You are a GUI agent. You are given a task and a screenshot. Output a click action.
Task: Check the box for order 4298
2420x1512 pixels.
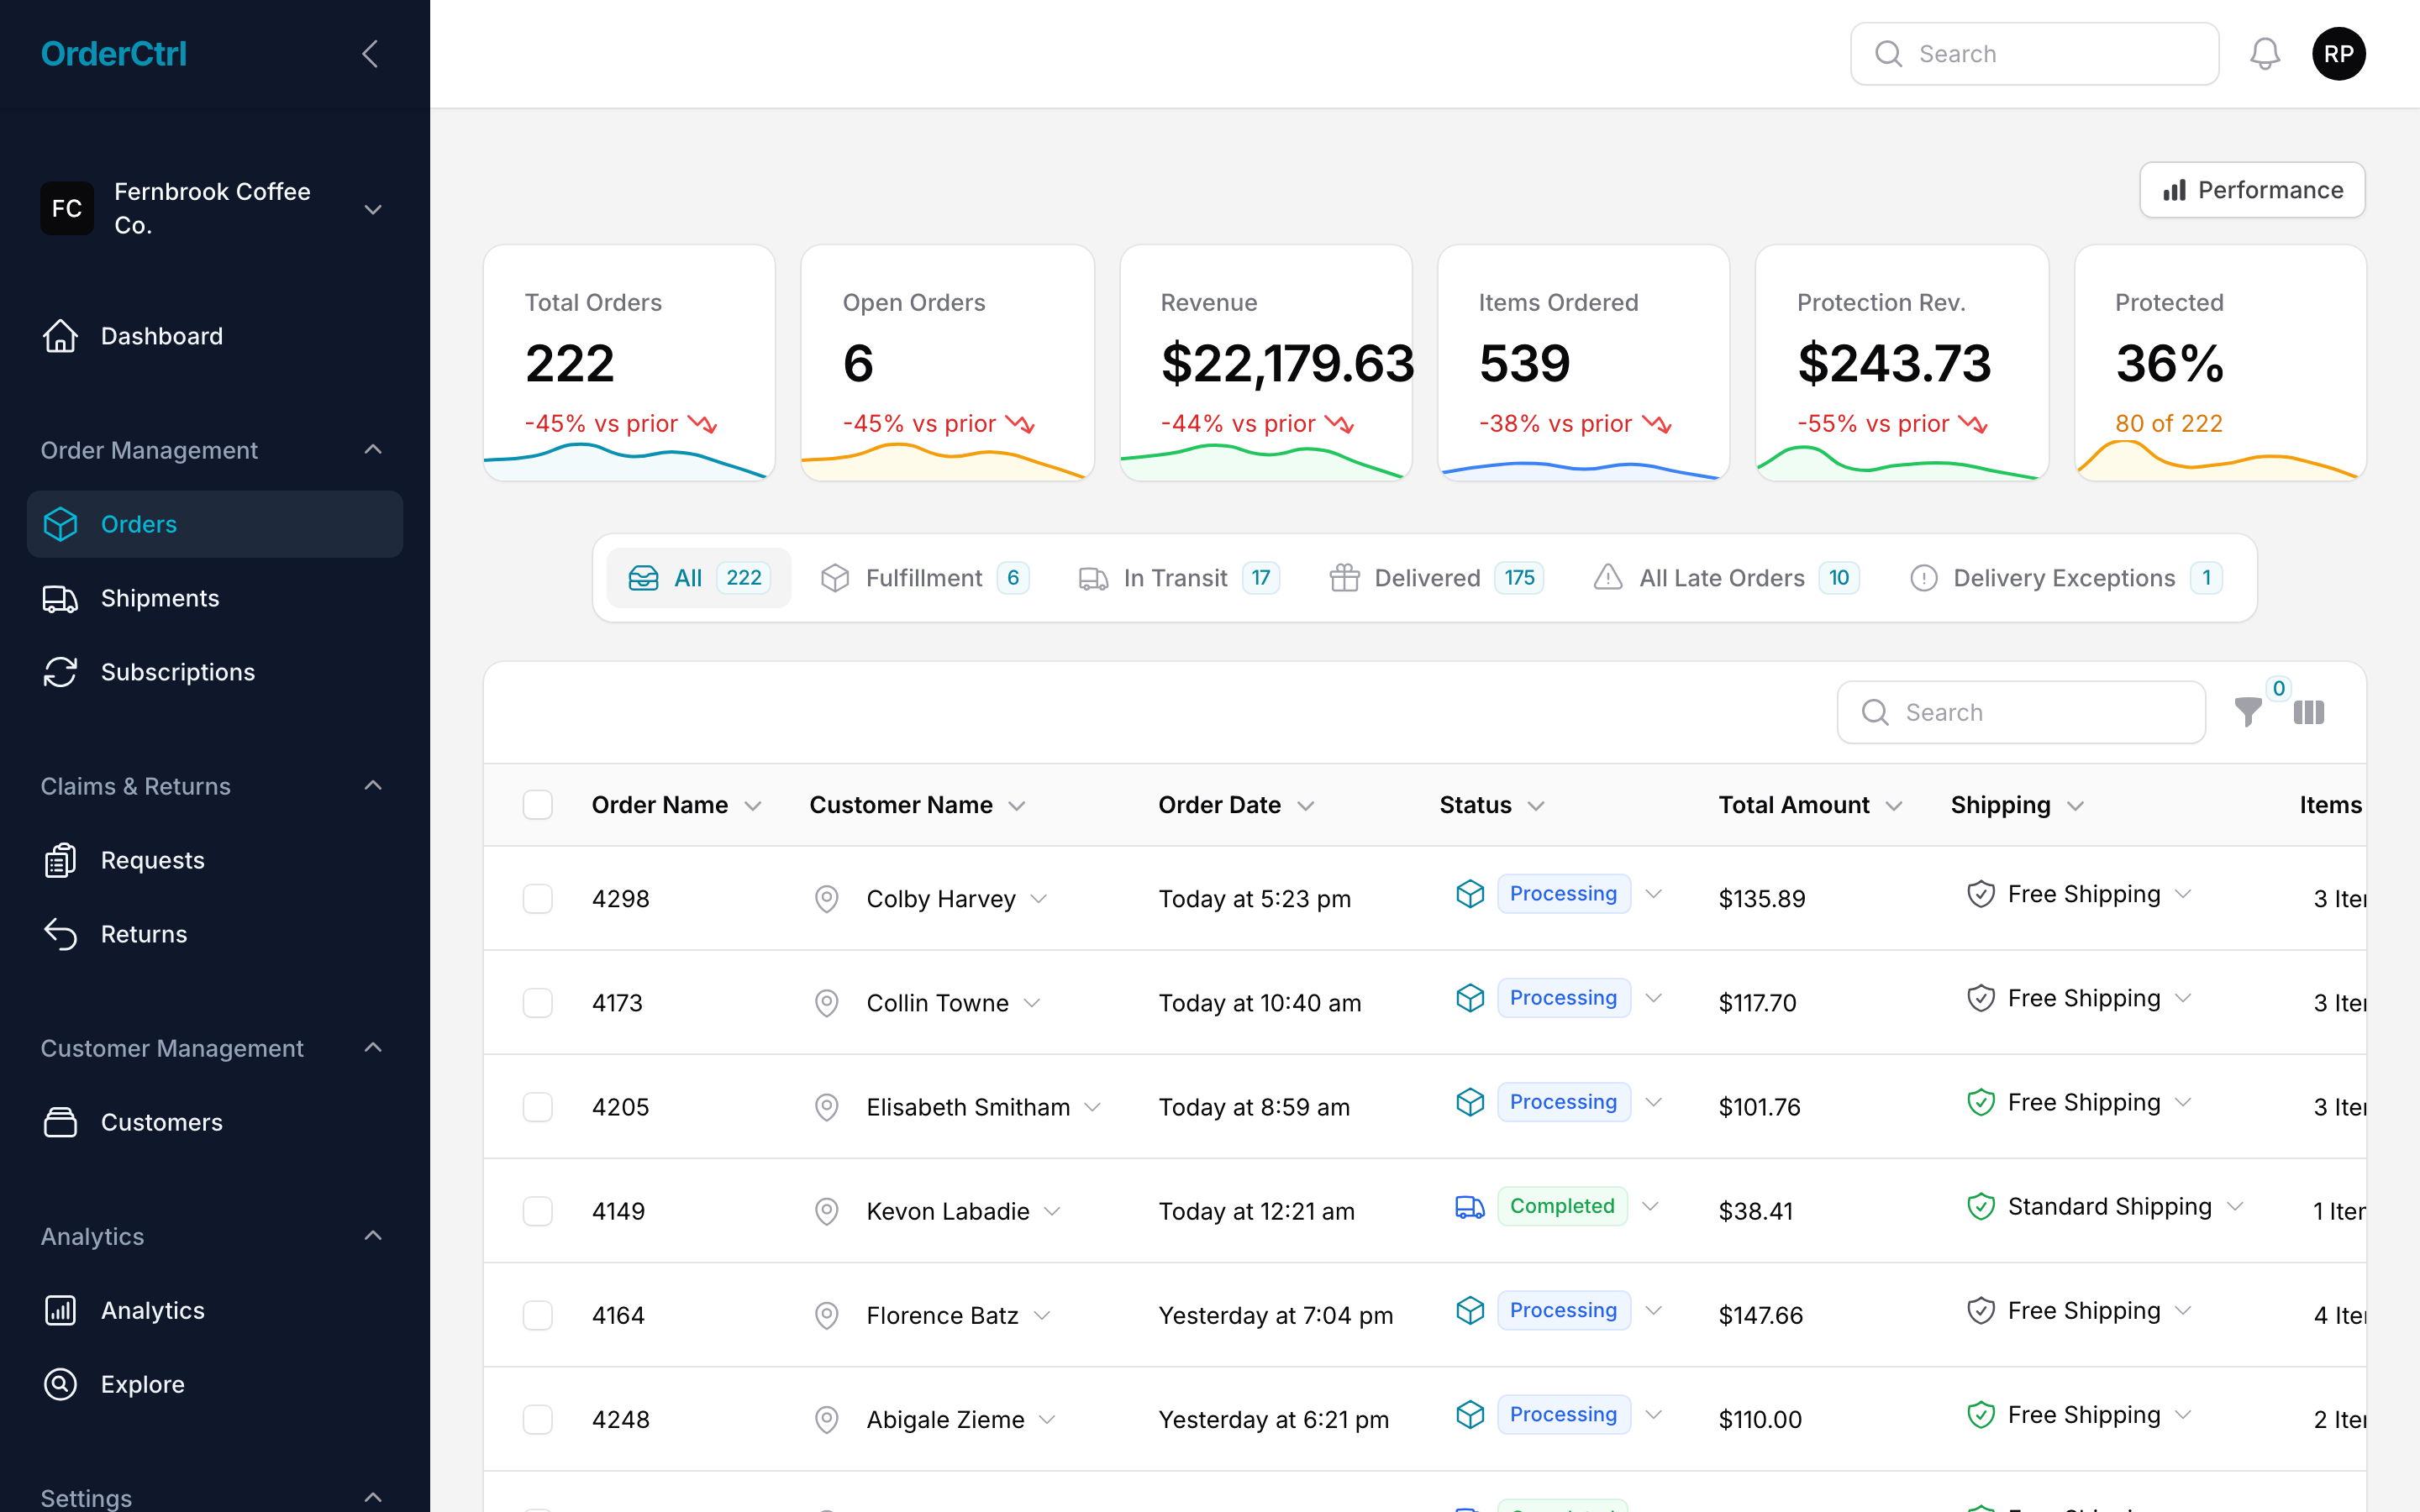tap(538, 899)
